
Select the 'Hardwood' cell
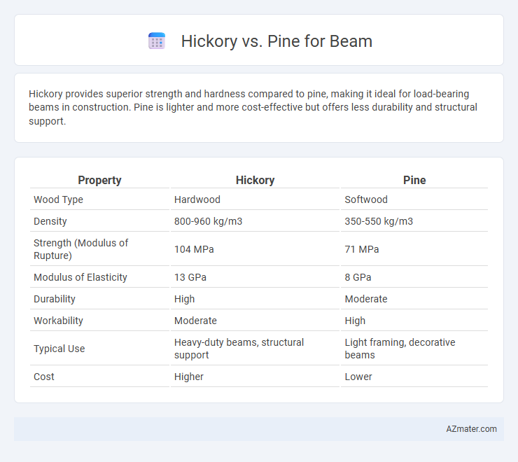197,199
